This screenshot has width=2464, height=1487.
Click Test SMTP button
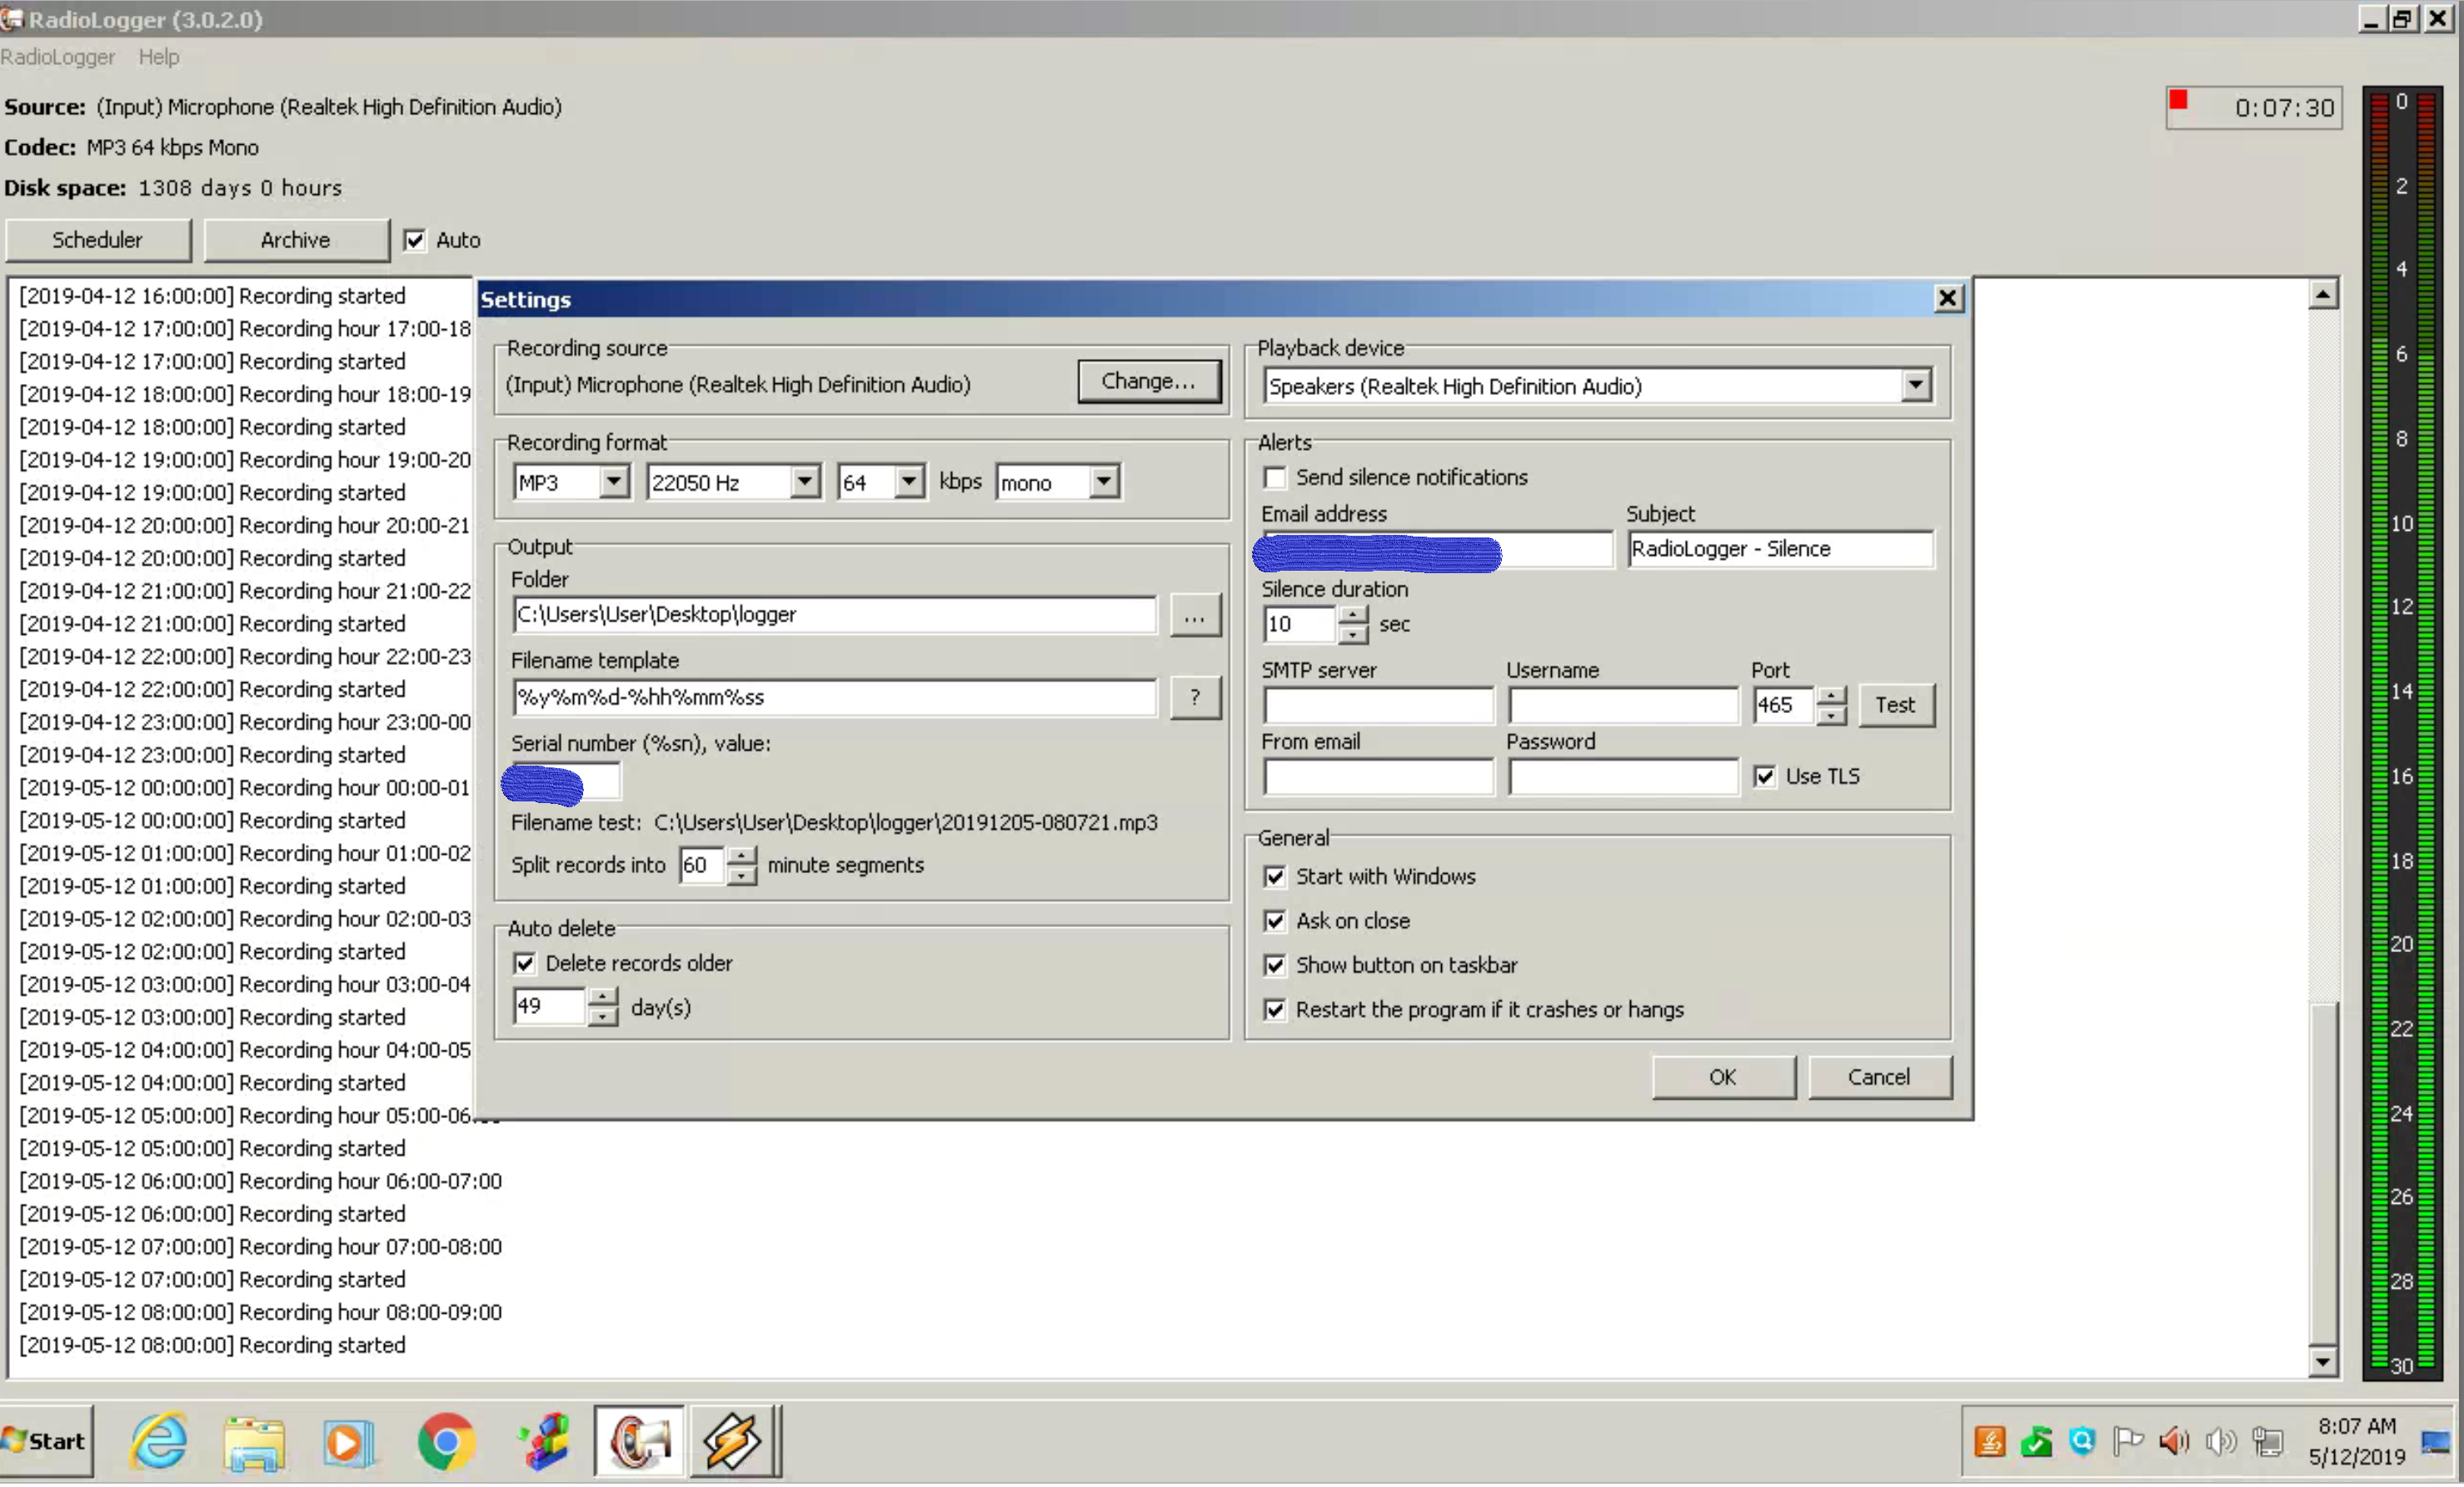coord(1896,705)
